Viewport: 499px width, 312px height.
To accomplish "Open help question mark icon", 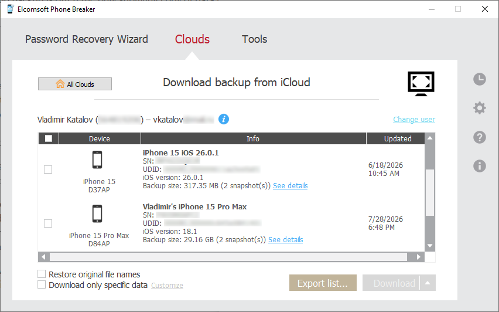I will pyautogui.click(x=479, y=137).
